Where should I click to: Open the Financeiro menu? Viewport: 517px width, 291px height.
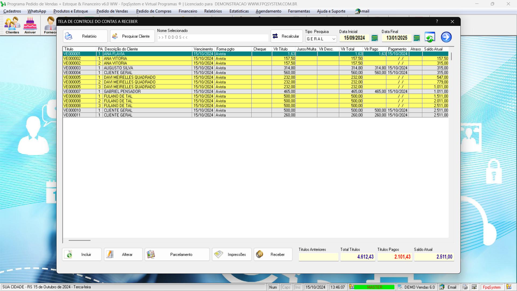tap(188, 11)
